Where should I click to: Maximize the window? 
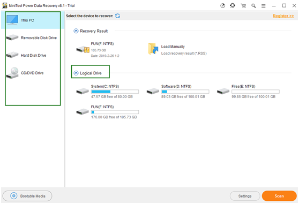(284, 6)
